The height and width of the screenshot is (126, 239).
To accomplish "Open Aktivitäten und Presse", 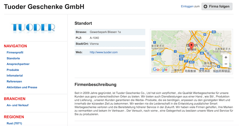I will [x=22, y=87].
